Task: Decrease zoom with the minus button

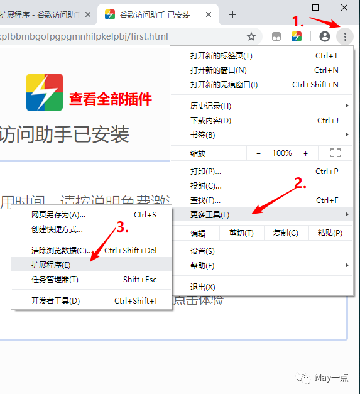Action: click(x=258, y=153)
